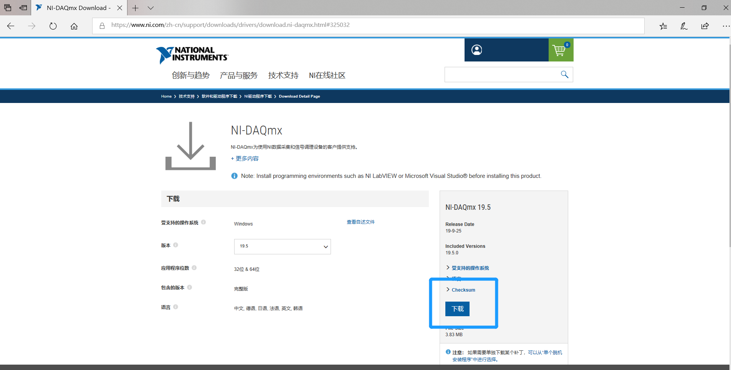Expand the 更多内容 section
Image resolution: width=731 pixels, height=370 pixels.
245,158
